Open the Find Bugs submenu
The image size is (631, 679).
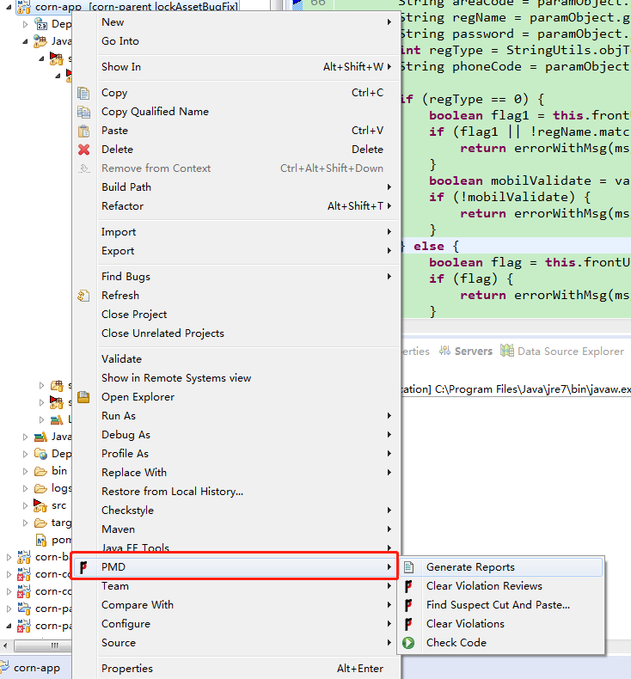click(x=236, y=277)
